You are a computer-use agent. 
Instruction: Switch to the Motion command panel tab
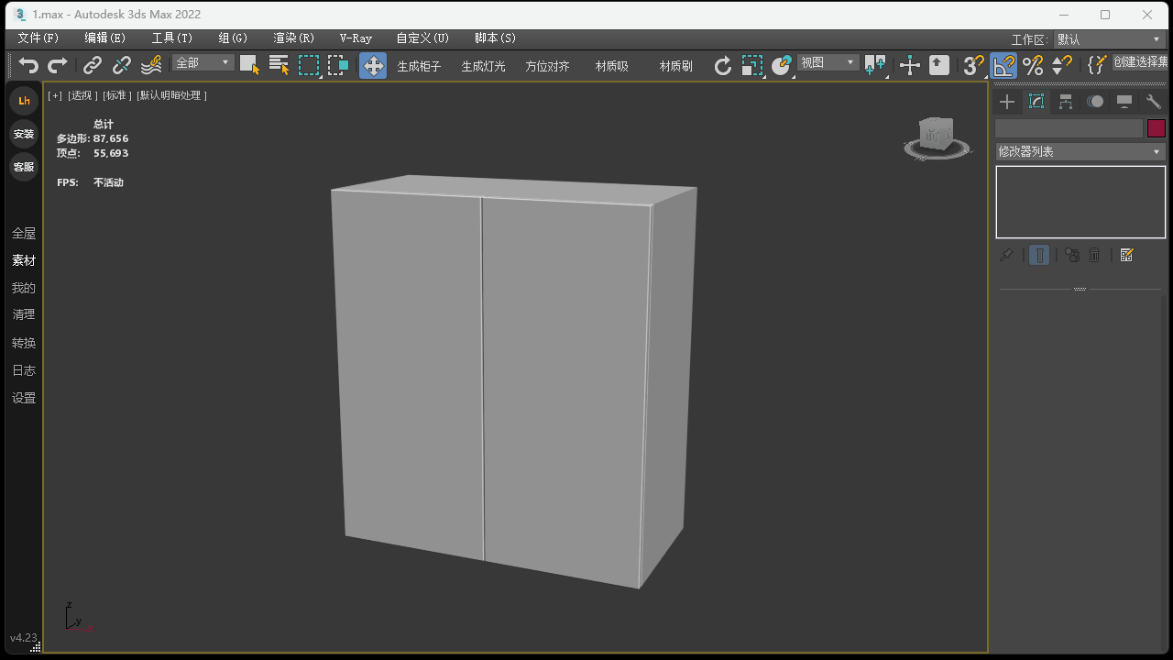1095,102
